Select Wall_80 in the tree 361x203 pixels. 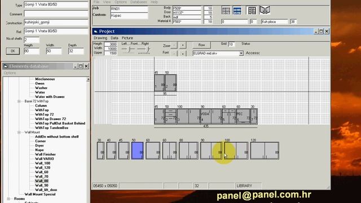coord(42,181)
